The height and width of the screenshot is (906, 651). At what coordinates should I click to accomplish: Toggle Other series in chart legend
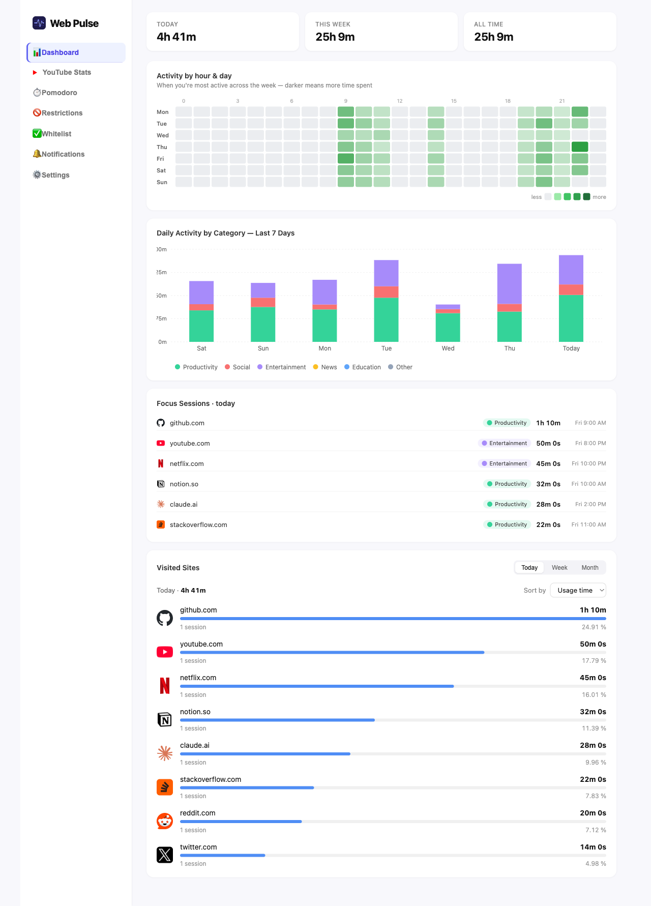click(400, 367)
